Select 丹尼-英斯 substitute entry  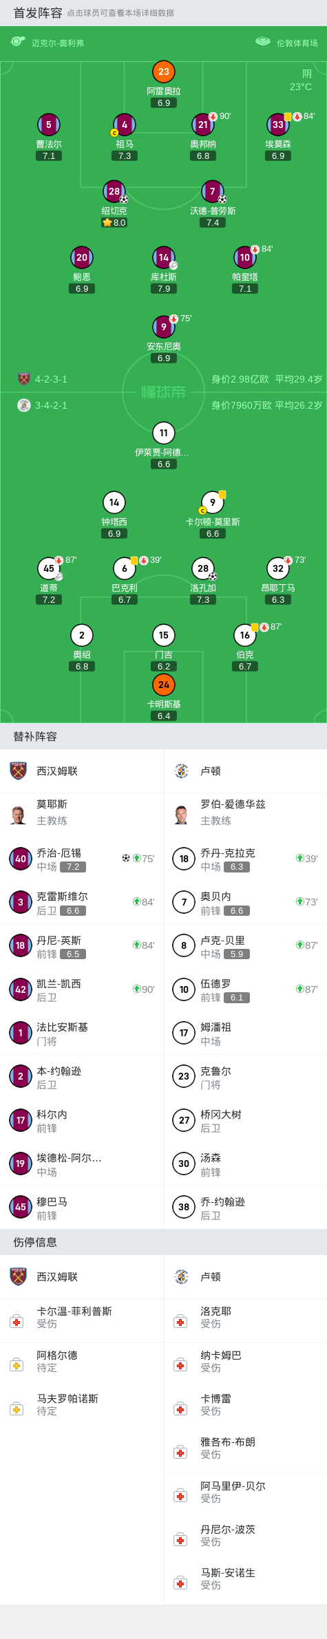pyautogui.click(x=82, y=946)
